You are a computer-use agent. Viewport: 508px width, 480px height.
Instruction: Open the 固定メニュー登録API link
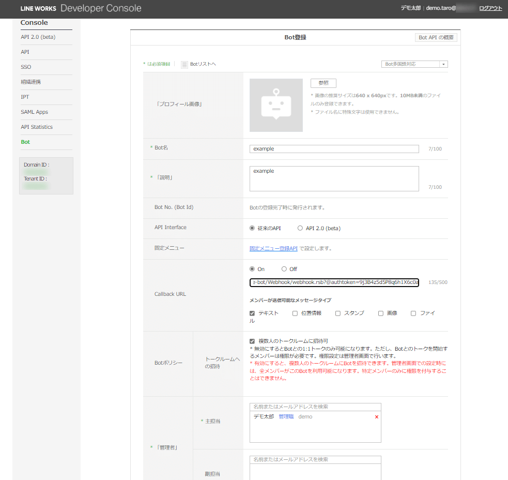click(x=273, y=248)
